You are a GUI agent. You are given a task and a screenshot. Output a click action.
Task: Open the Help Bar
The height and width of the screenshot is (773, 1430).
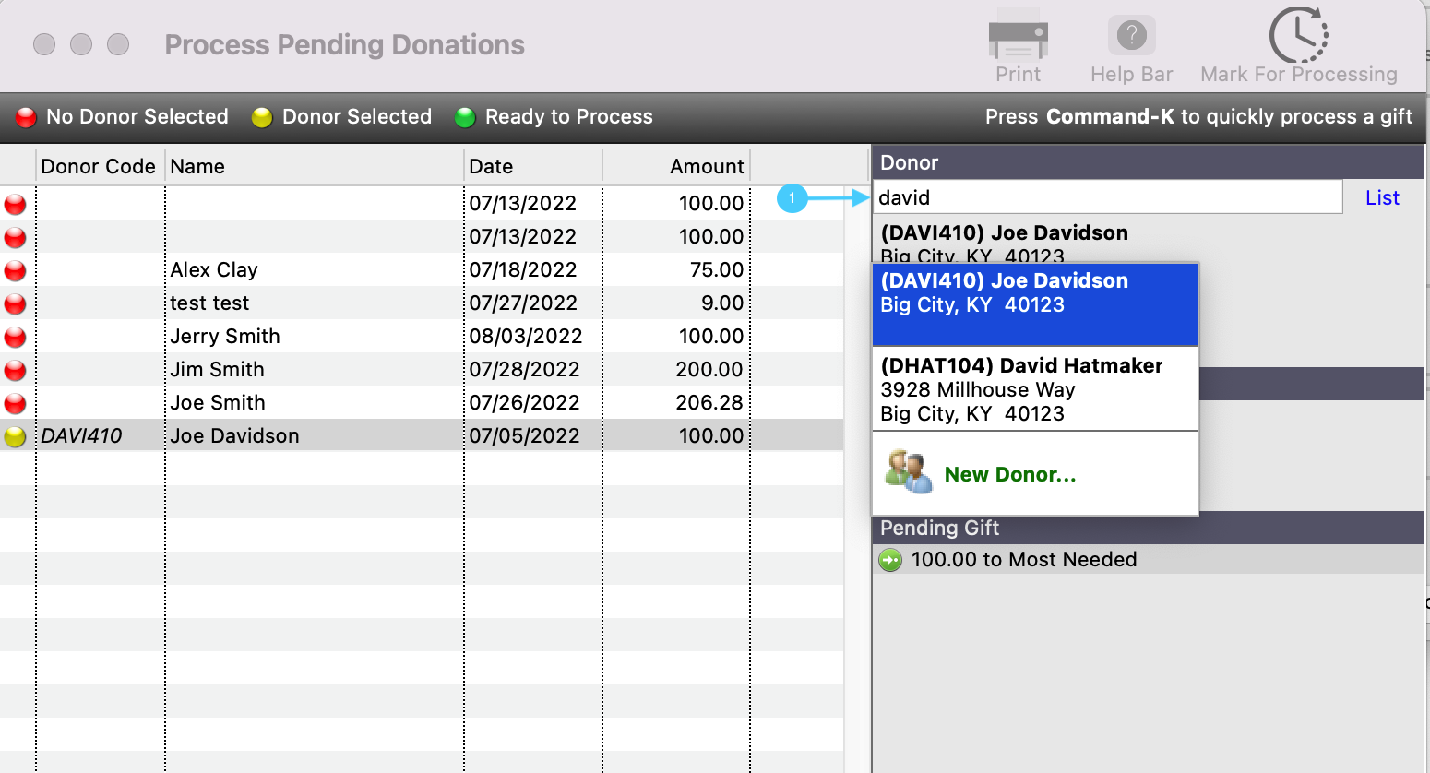click(1131, 39)
